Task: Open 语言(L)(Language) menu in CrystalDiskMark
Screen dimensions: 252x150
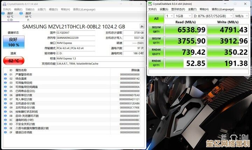Action: [x=223, y=9]
